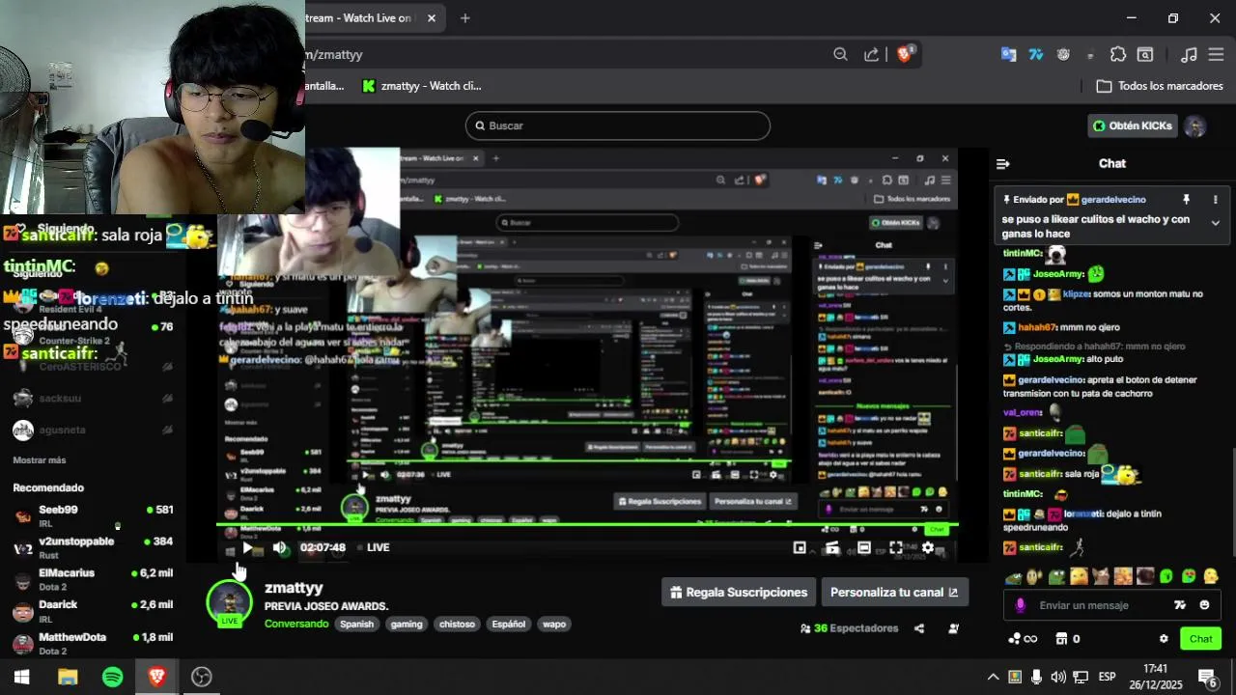Viewport: 1236px width, 695px height.
Task: Show hidden tray icons chevron
Action: point(993,677)
